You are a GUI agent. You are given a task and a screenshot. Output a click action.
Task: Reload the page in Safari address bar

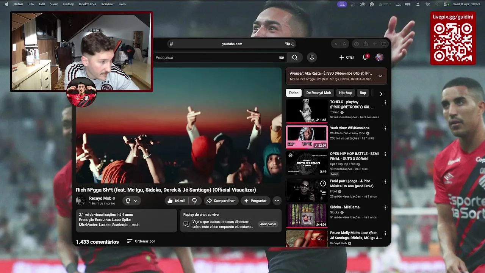293,44
